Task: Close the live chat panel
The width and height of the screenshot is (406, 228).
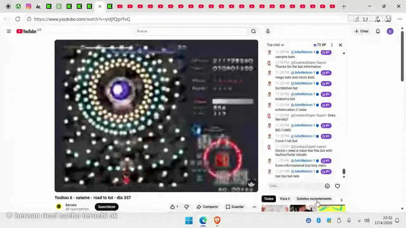Action: (340, 45)
